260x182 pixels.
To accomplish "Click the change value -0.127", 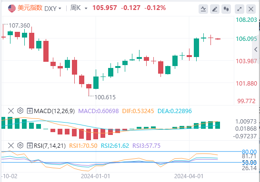I will point(130,8).
